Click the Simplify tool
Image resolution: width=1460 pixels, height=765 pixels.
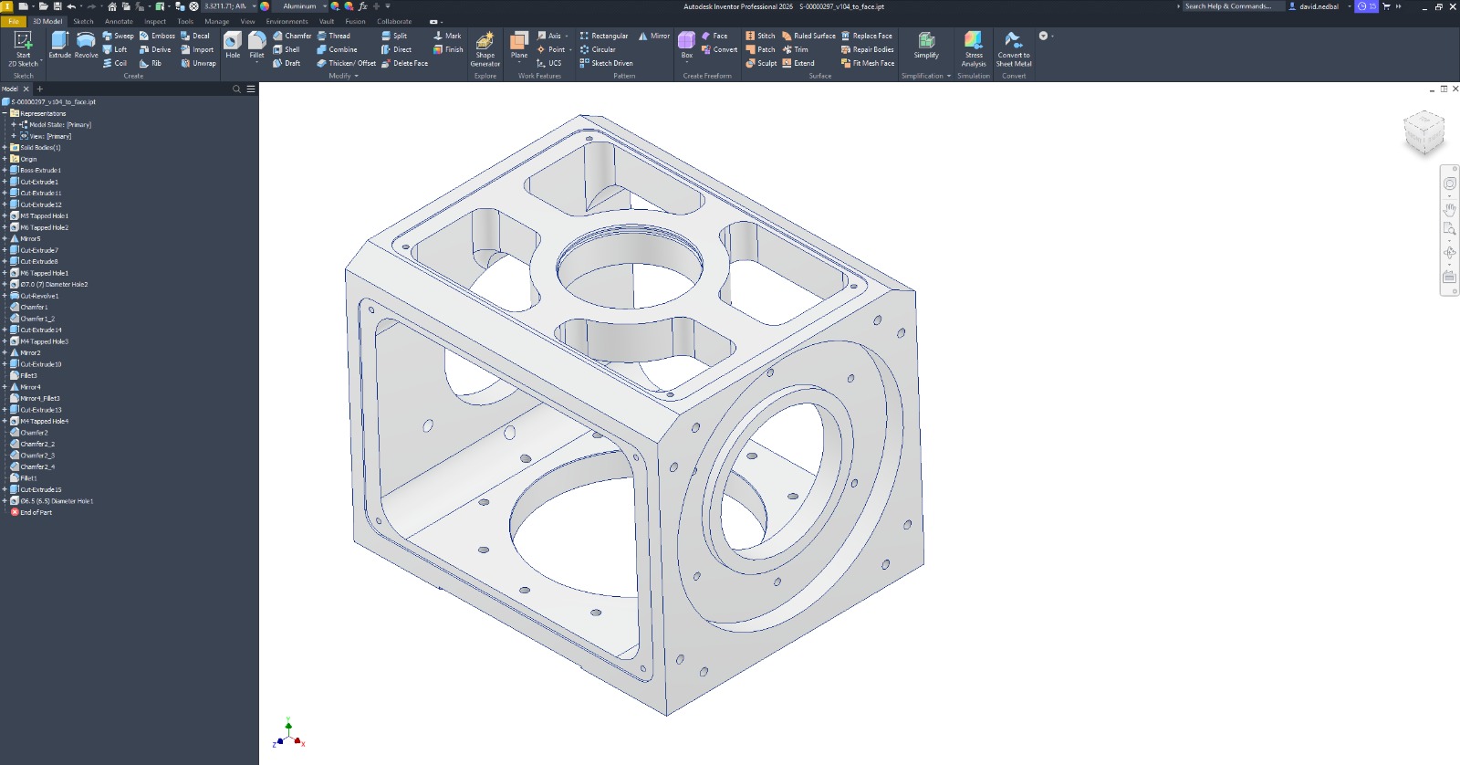[926, 45]
